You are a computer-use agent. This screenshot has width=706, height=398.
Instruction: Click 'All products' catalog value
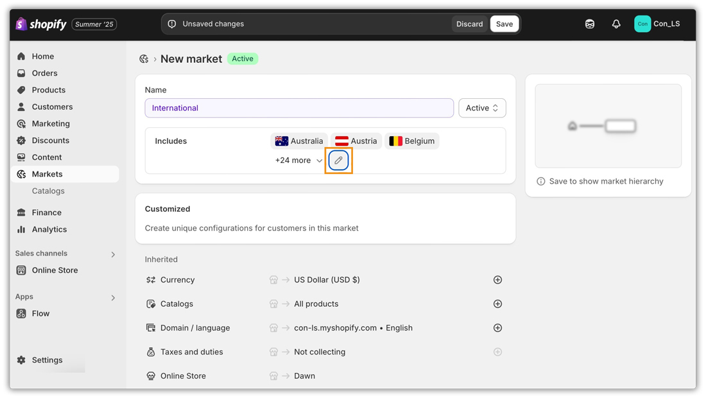click(316, 304)
